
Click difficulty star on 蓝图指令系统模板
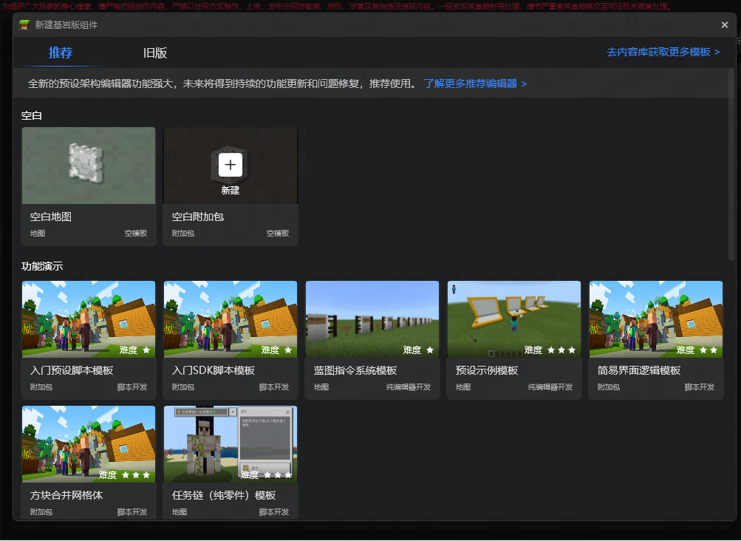pyautogui.click(x=429, y=350)
